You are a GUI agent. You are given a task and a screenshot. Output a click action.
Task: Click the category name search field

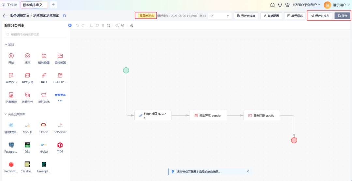pyautogui.click(x=36, y=34)
